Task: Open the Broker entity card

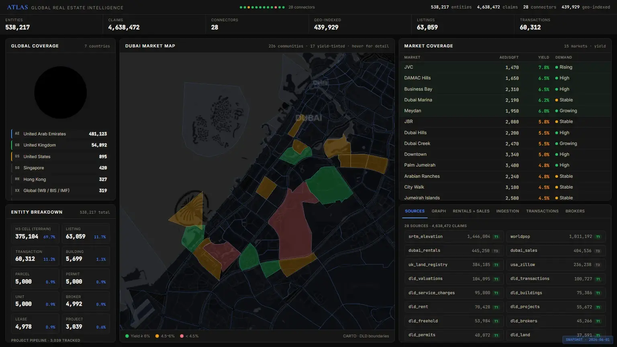Action: (x=86, y=301)
